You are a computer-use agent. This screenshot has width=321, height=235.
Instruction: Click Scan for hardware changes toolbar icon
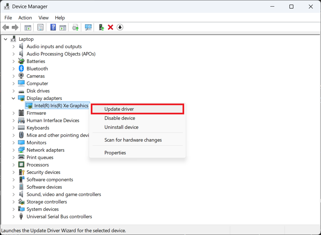(x=88, y=27)
